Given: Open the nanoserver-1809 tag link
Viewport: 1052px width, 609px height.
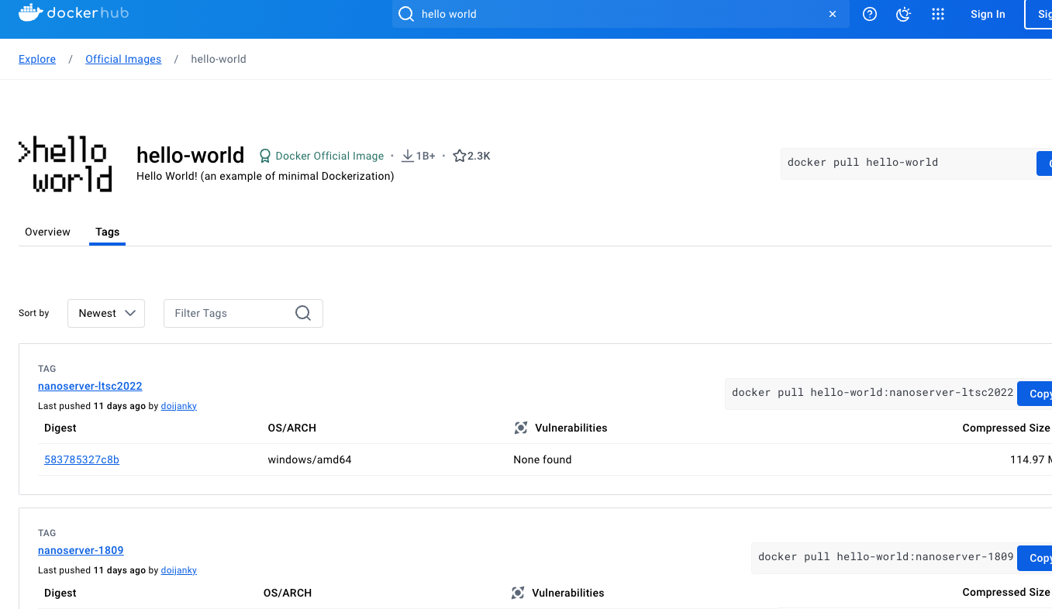Looking at the screenshot, I should 81,550.
